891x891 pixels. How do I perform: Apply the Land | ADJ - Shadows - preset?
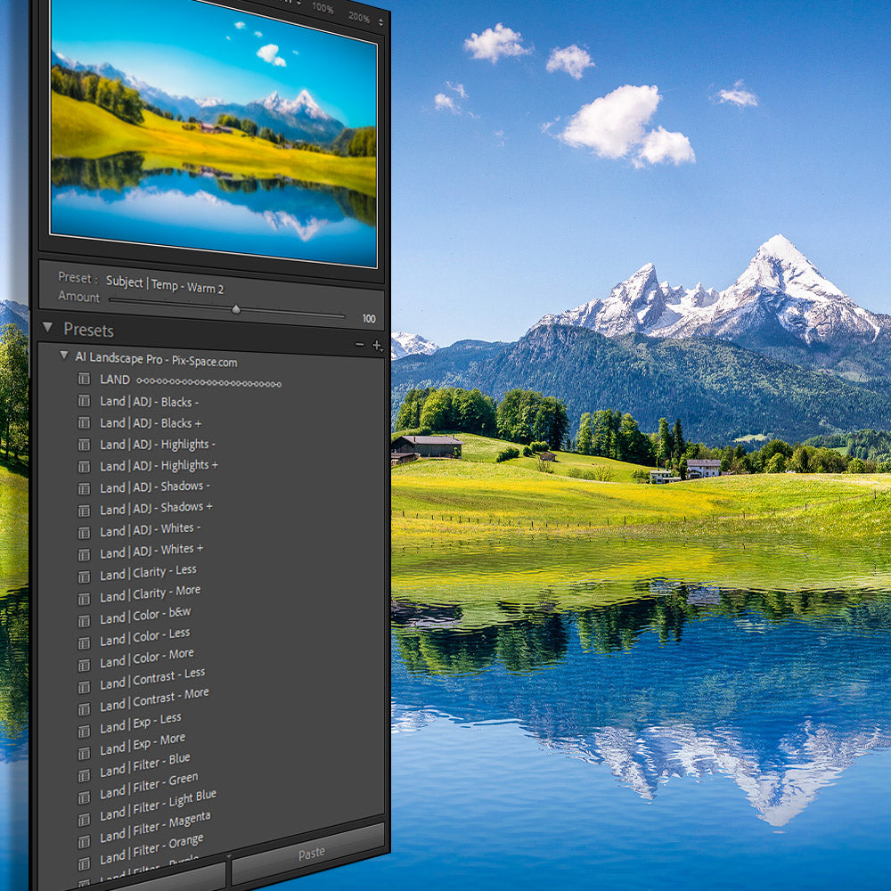click(155, 487)
